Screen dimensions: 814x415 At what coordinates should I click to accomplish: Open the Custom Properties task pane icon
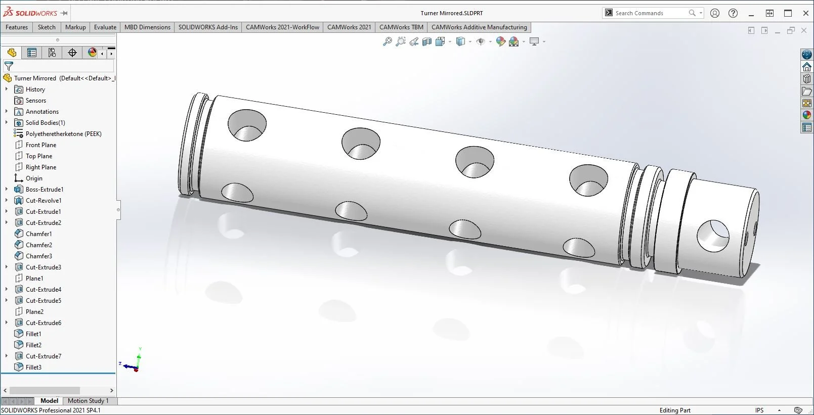(x=807, y=127)
